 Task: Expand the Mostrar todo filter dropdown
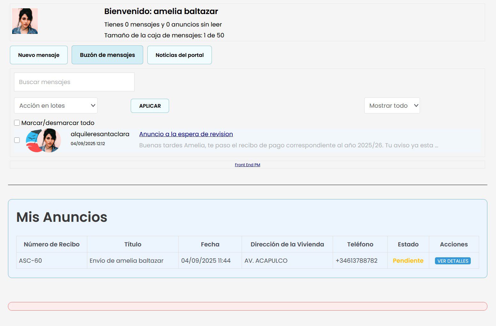point(392,105)
